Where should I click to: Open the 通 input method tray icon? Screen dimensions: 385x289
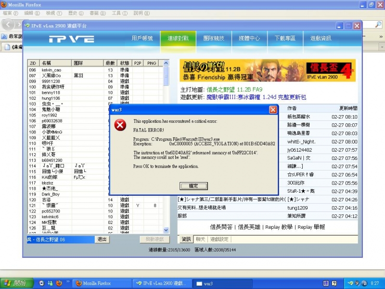326,283
